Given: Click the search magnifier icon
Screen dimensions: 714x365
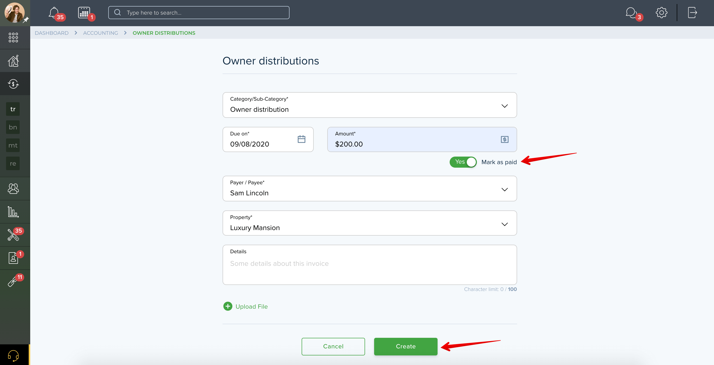Looking at the screenshot, I should 118,13.
